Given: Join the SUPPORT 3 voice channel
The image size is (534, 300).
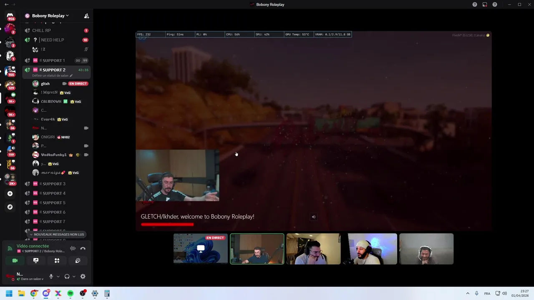Looking at the screenshot, I should tap(56, 184).
